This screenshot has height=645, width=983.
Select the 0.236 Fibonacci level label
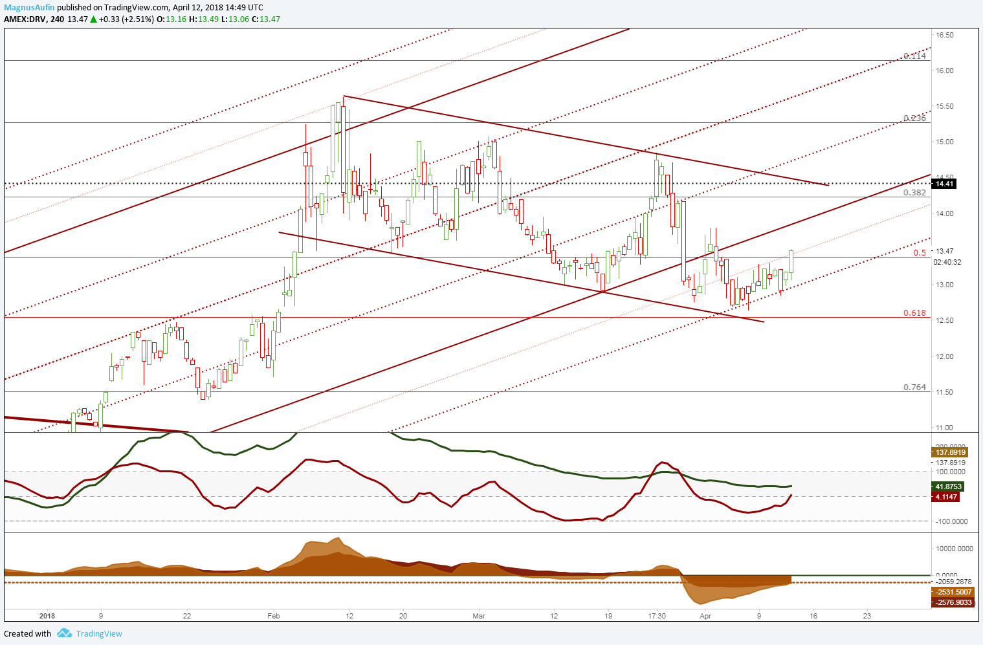(915, 118)
